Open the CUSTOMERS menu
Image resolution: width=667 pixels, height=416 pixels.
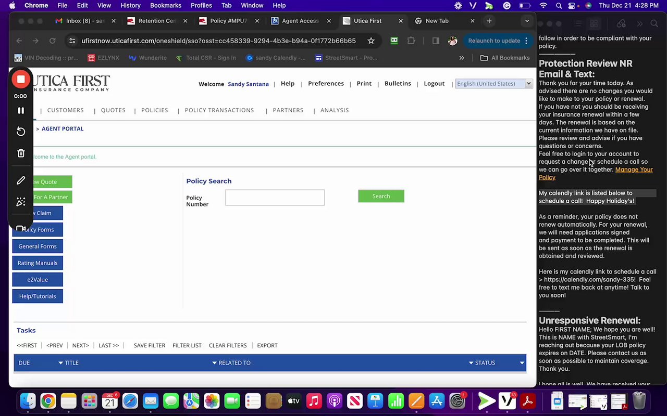(65, 110)
